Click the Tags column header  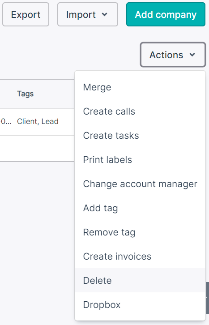pos(25,94)
